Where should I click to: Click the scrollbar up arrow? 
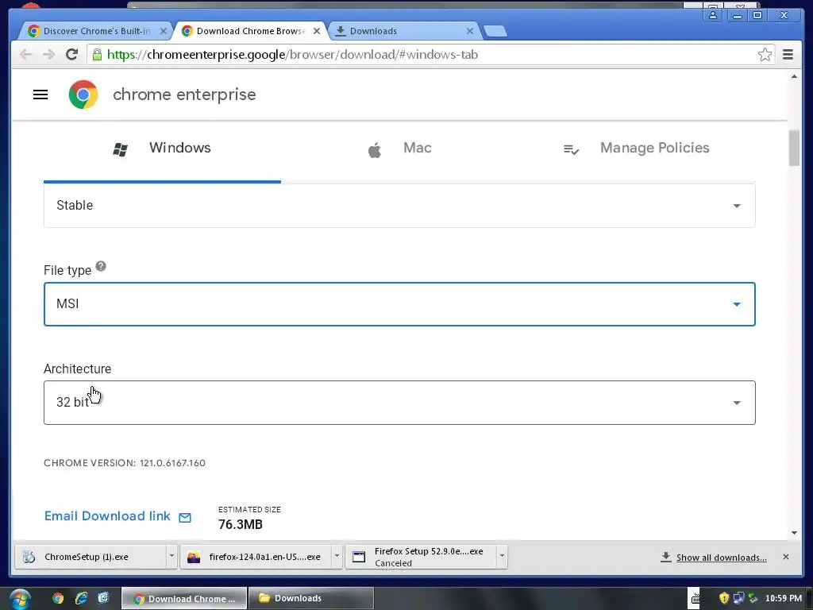point(794,77)
